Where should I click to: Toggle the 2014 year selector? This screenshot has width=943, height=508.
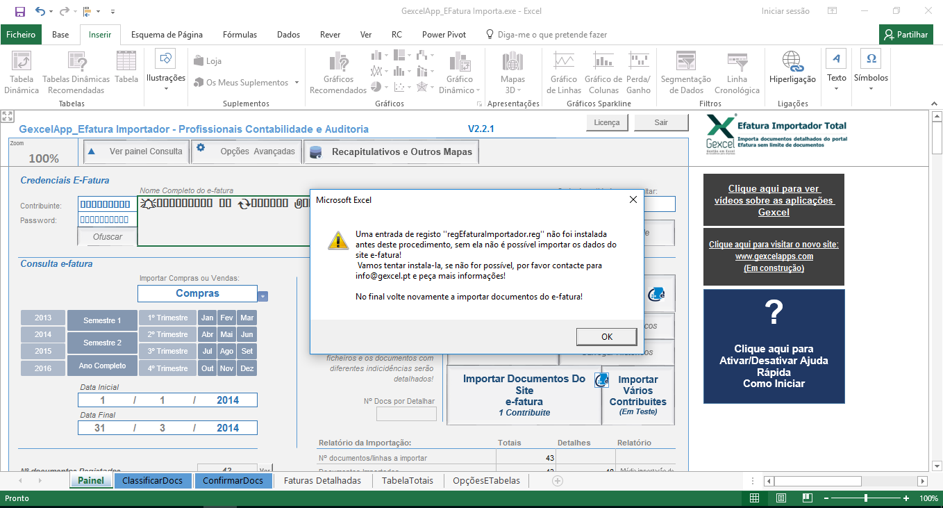pos(43,334)
